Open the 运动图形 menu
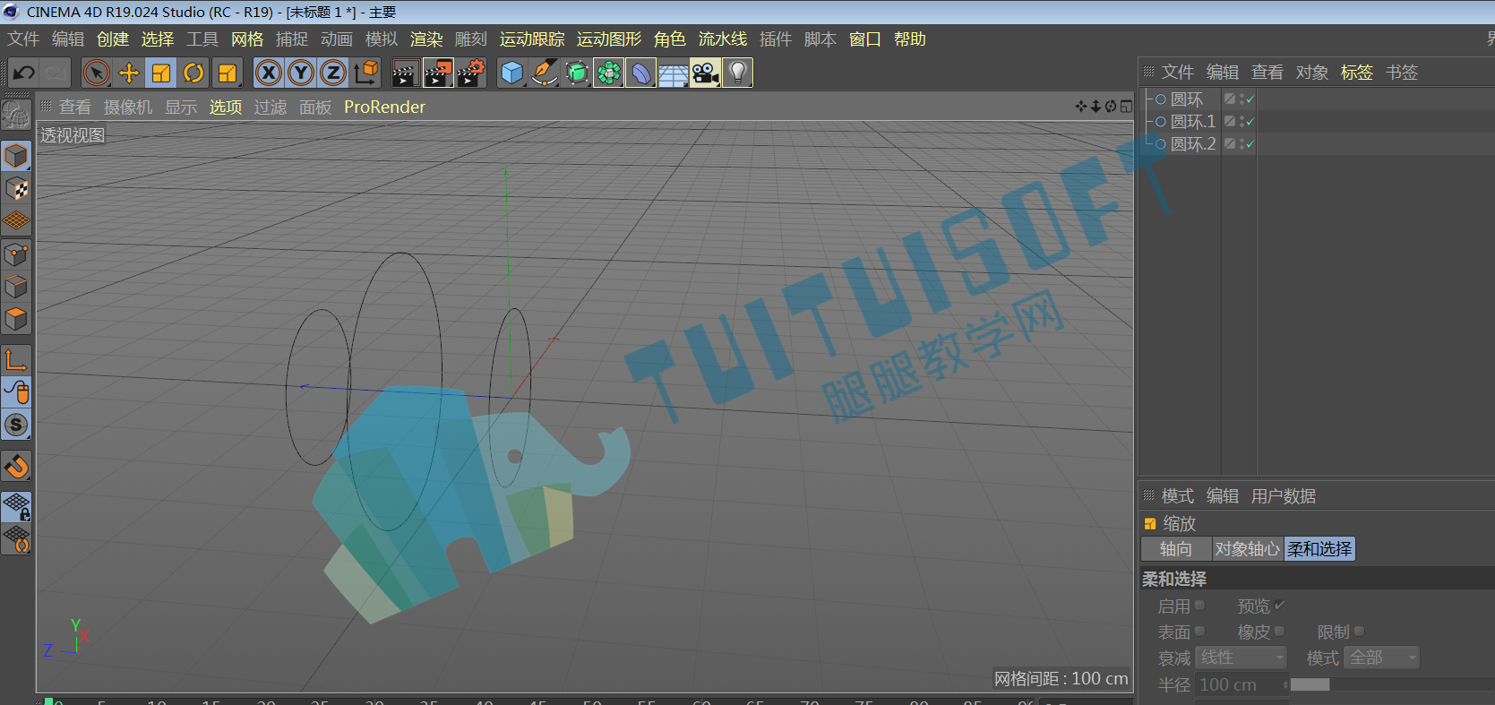The width and height of the screenshot is (1495, 705). click(609, 39)
